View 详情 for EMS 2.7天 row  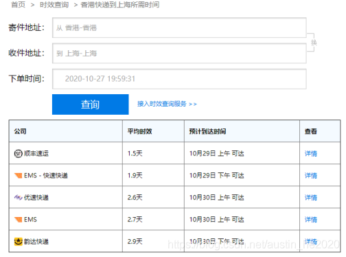[x=311, y=219]
